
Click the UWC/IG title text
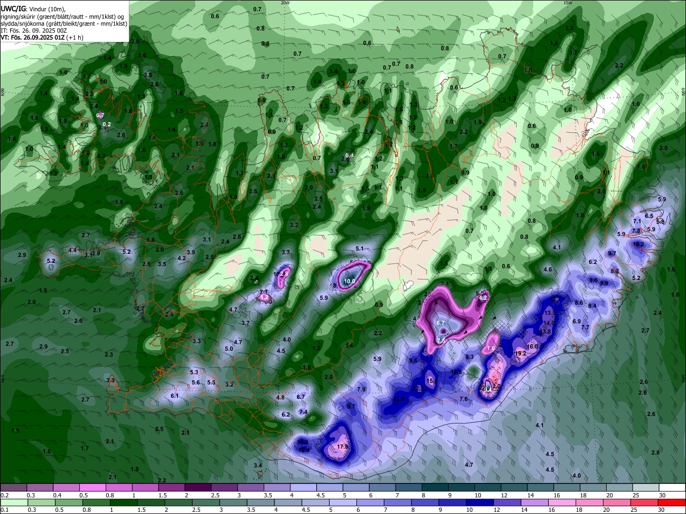[13, 9]
